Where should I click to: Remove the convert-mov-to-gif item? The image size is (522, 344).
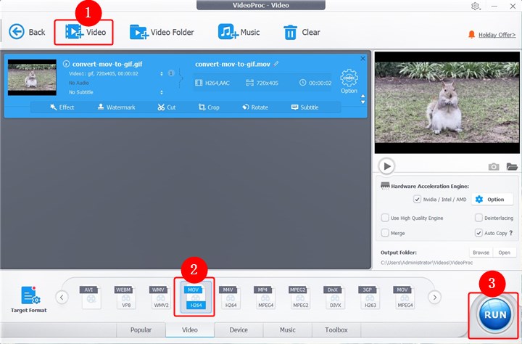click(x=363, y=58)
